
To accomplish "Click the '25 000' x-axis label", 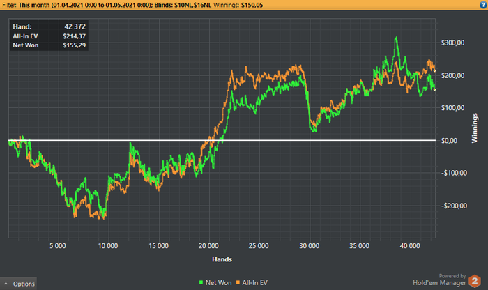I will (x=259, y=246).
